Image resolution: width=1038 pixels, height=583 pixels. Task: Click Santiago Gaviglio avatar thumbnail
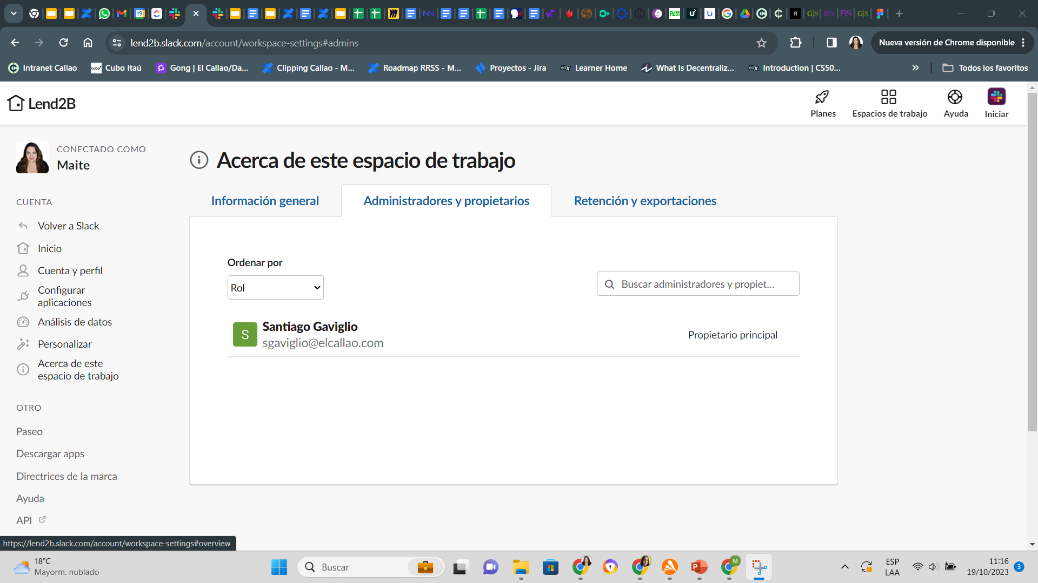pyautogui.click(x=245, y=335)
